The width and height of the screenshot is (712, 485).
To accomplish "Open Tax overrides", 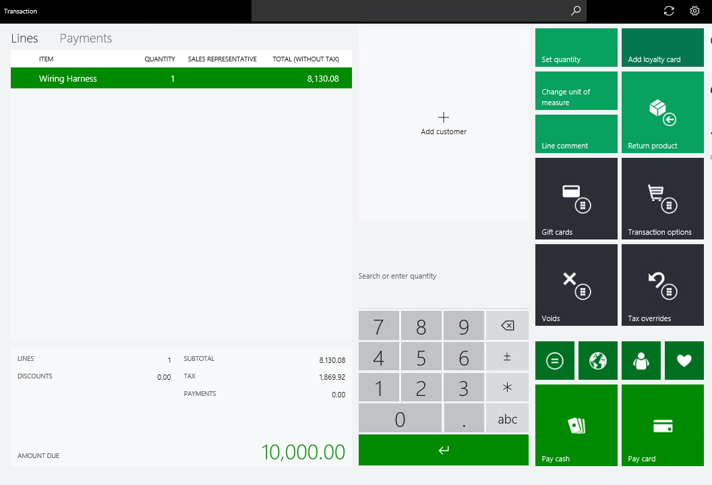I will (662, 285).
